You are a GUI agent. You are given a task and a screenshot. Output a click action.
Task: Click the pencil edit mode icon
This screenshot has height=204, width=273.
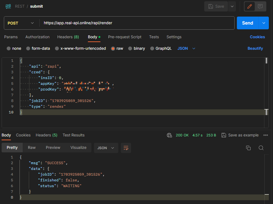click(250, 6)
